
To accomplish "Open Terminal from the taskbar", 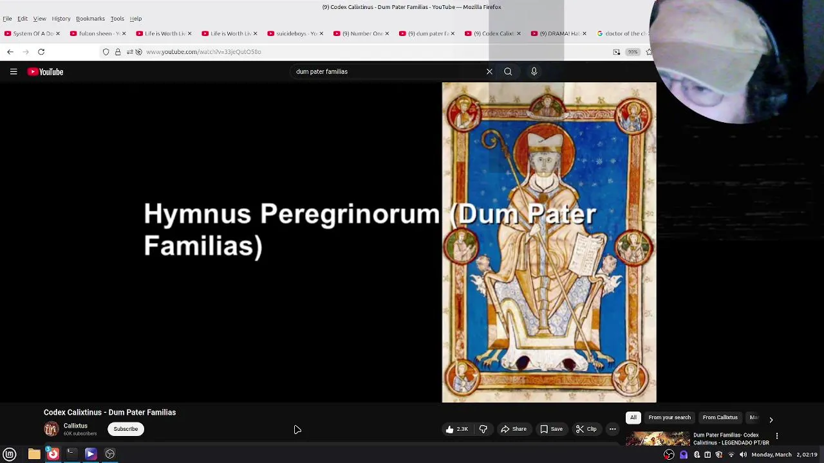I will click(x=71, y=454).
